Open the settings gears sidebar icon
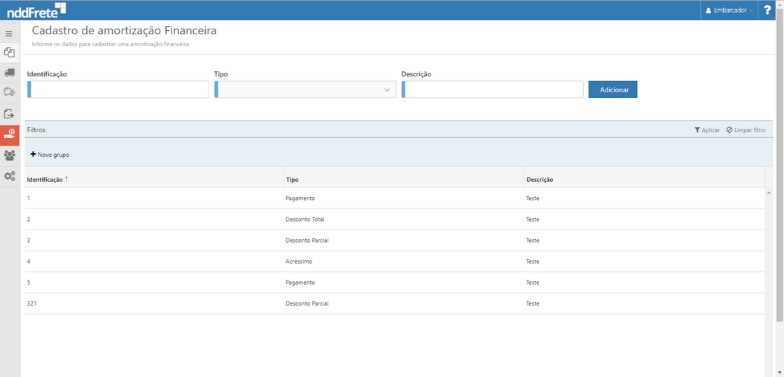The image size is (784, 377). tap(9, 176)
